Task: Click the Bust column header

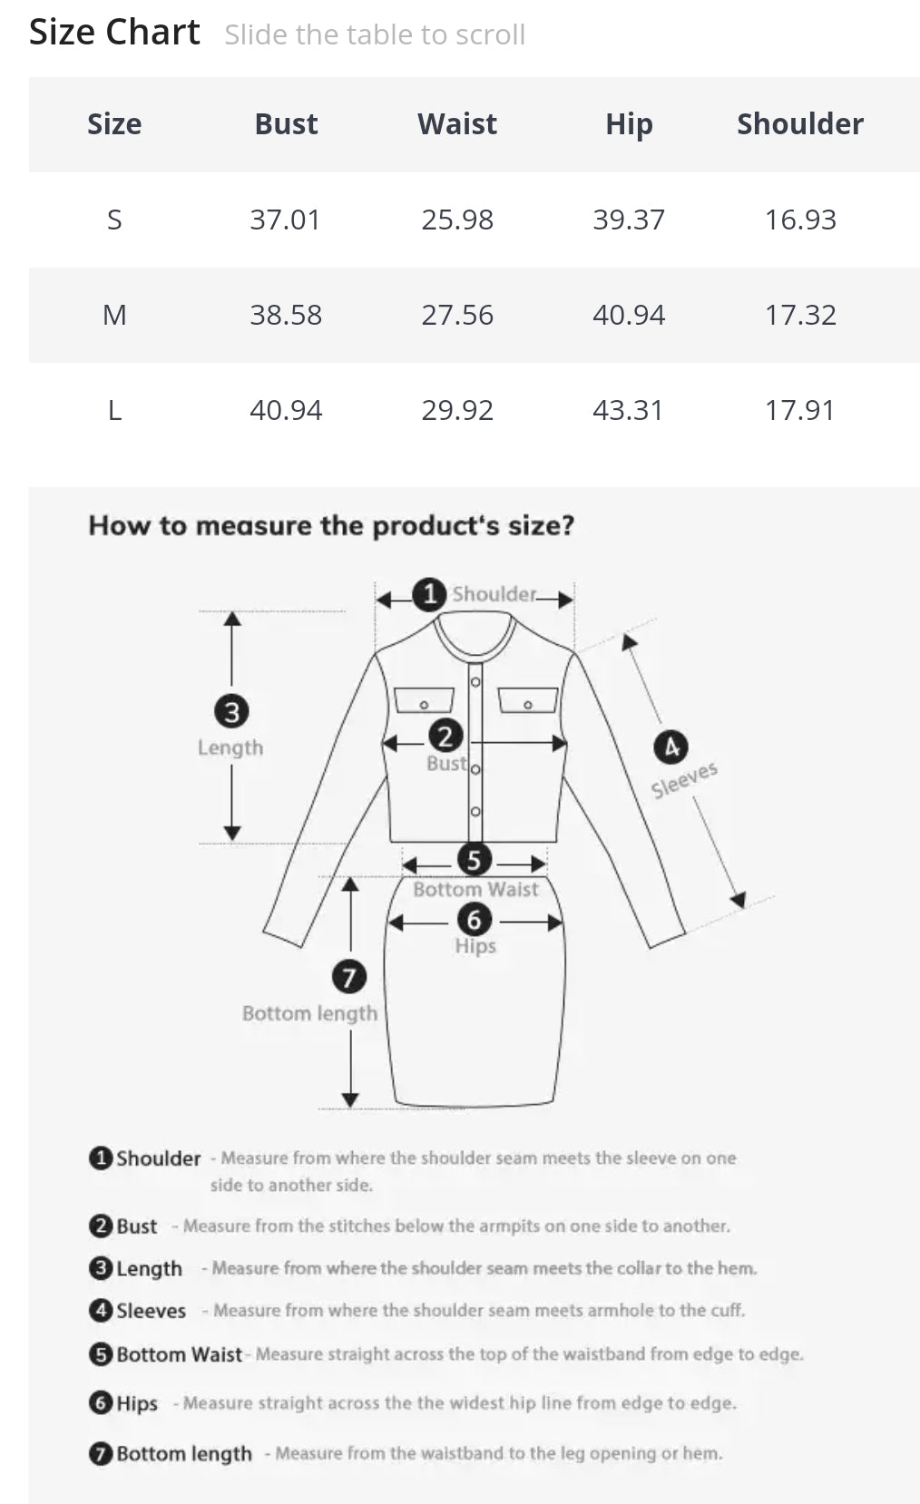Action: point(286,124)
